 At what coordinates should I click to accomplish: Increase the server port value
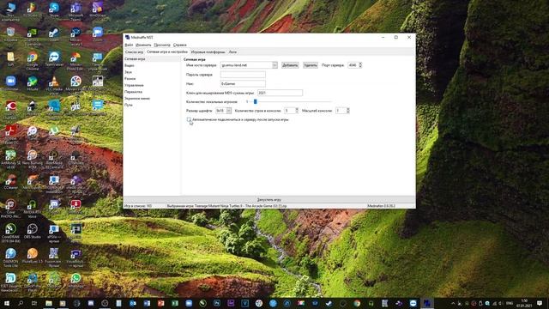tap(360, 64)
